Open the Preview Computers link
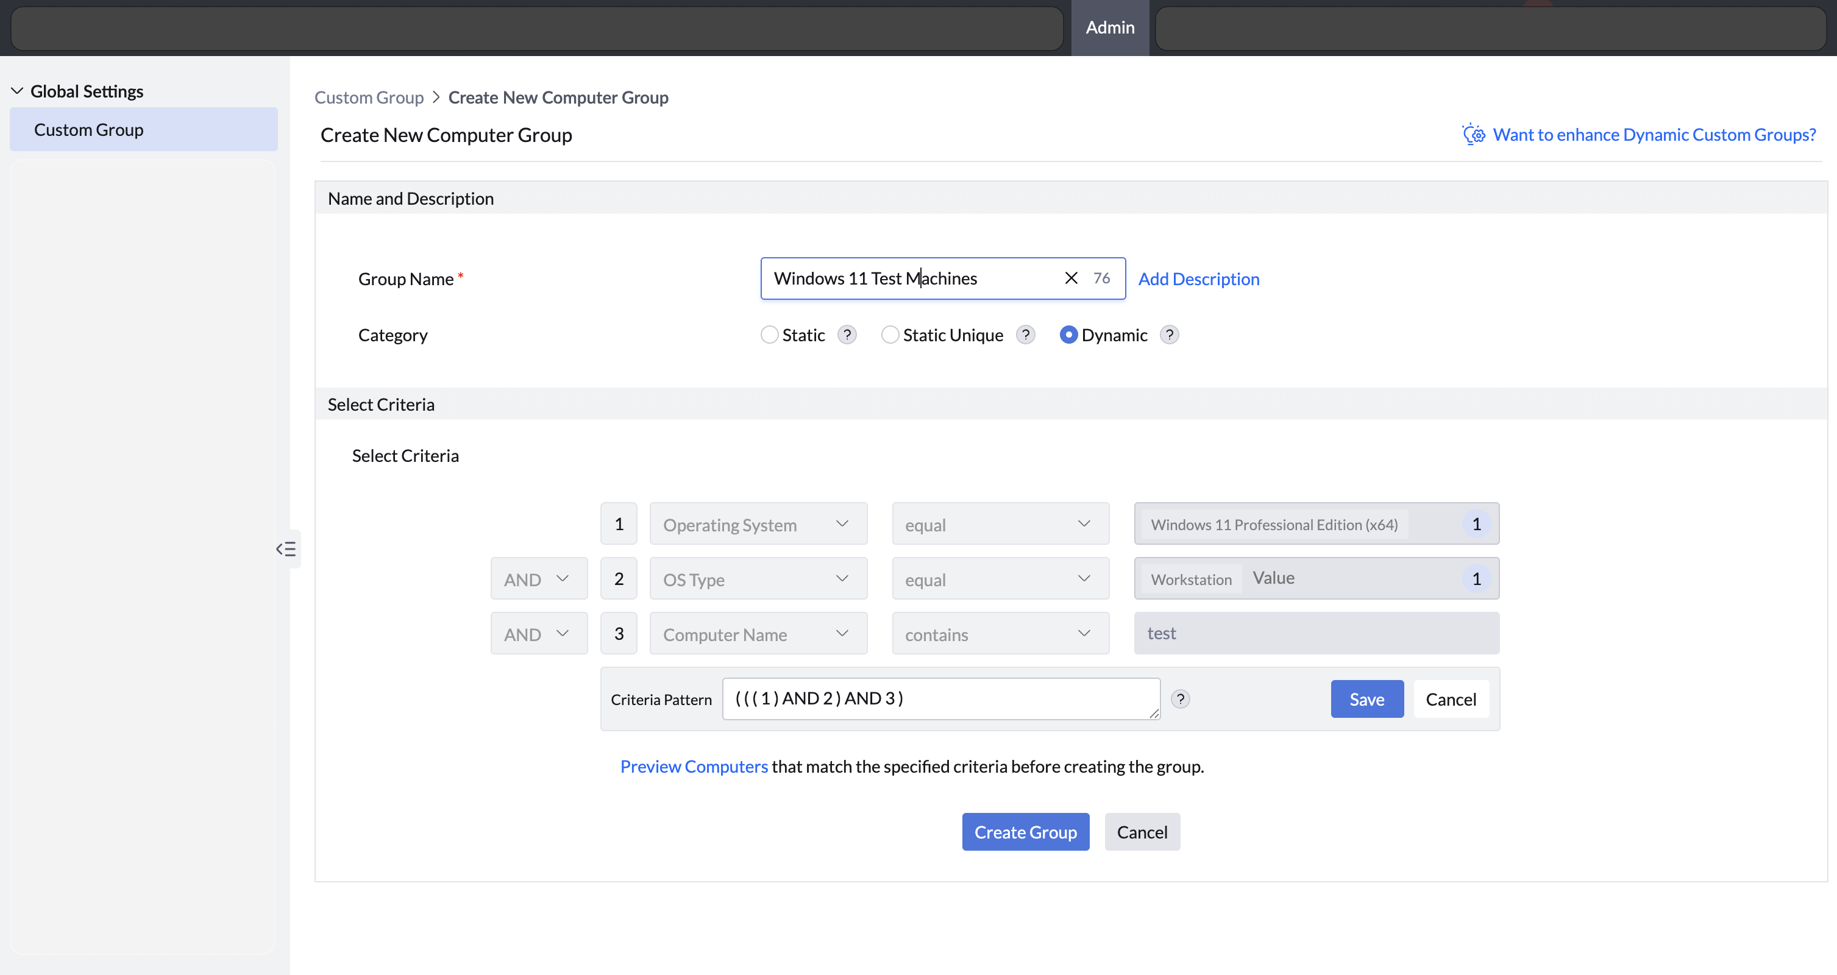 [693, 767]
